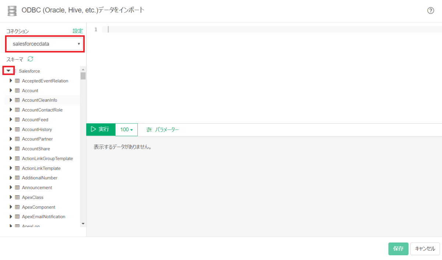Expand the AccountHistory table node
442x260 pixels.
pyautogui.click(x=11, y=129)
